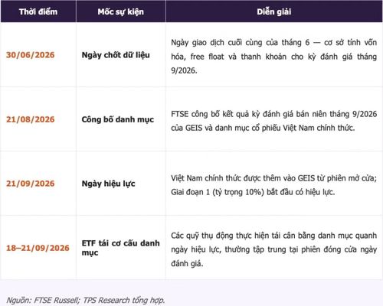Select the date 21/08/2026
Viewport: 383px width, 306px height.
(31, 119)
